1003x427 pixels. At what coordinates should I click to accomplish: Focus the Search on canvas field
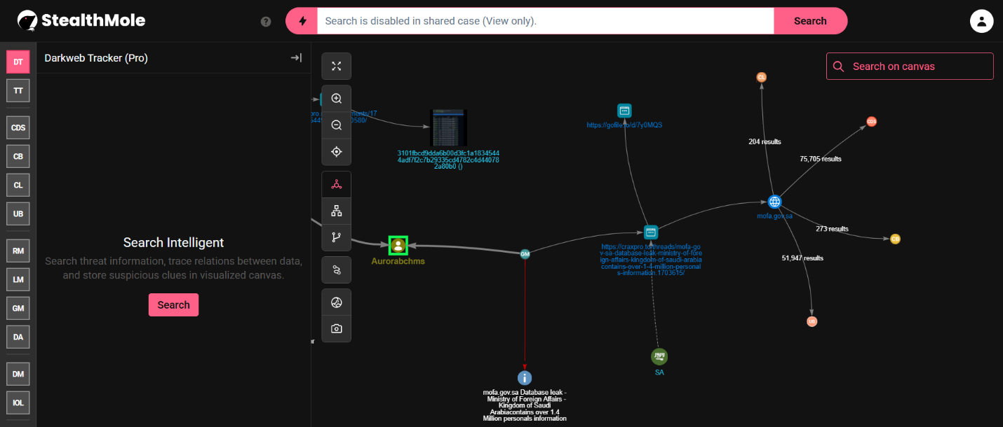(x=910, y=66)
